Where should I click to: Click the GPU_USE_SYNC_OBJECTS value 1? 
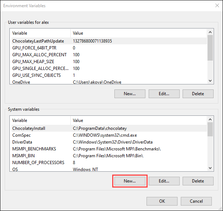point(74,75)
